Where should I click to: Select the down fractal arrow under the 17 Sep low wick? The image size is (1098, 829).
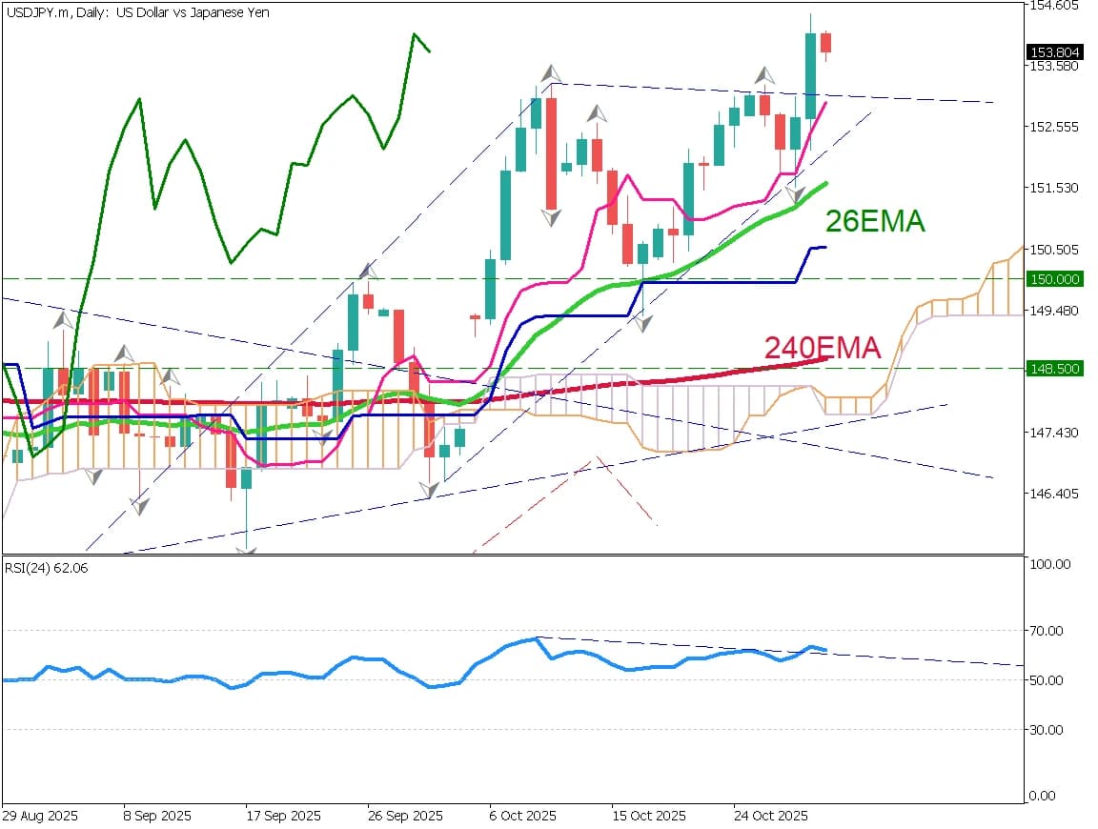(247, 549)
